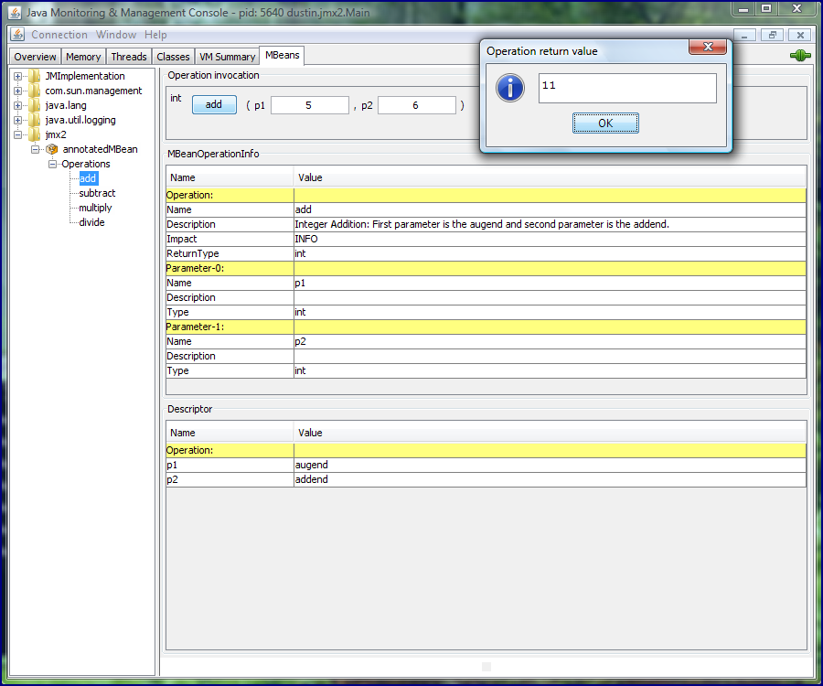Close the inner internal frame

tap(800, 35)
